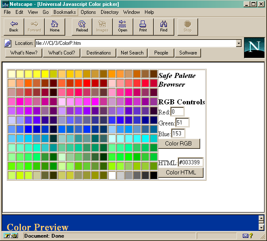This screenshot has height=241, width=267.
Task: Pick the dark brown swatch at top-right corner
Action: click(x=154, y=74)
